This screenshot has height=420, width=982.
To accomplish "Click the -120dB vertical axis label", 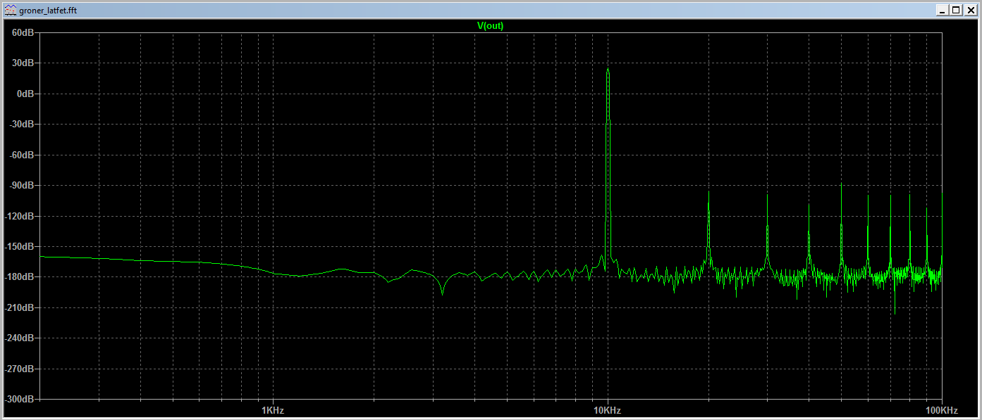I will [20, 216].
